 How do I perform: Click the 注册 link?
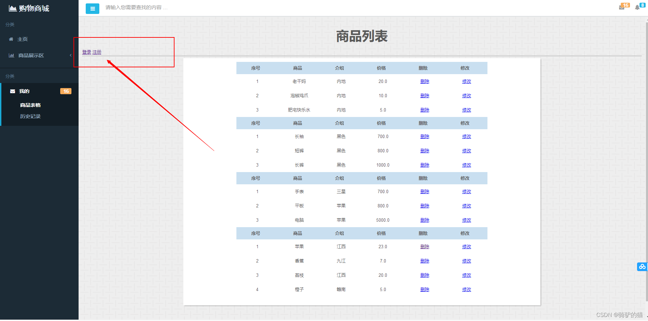[x=97, y=52]
